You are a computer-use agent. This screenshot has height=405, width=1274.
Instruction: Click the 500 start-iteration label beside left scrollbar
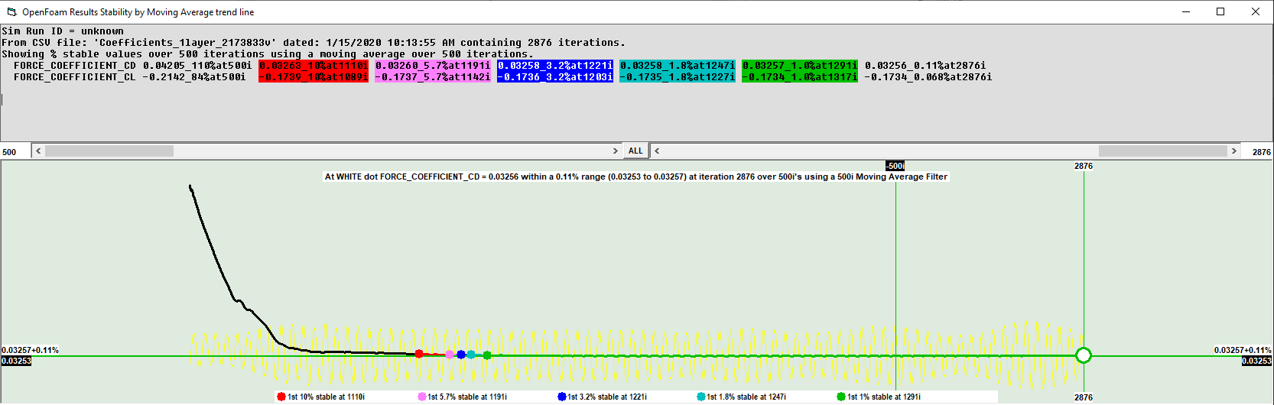click(x=9, y=152)
